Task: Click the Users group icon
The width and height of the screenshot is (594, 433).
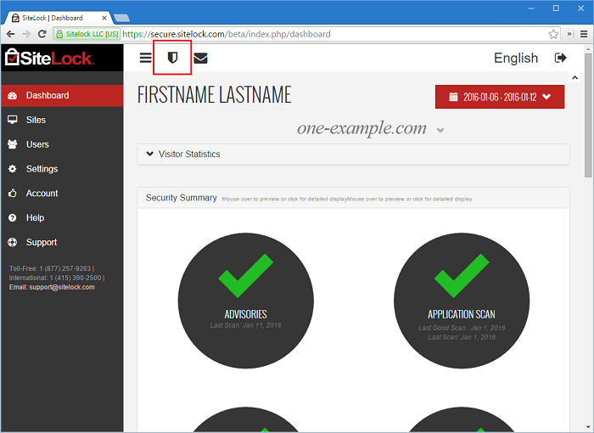Action: point(13,144)
